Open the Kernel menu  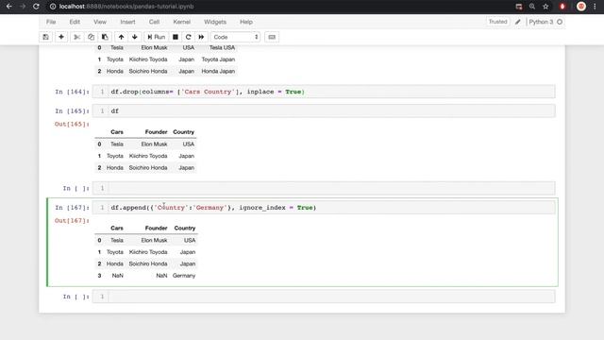[x=182, y=22]
